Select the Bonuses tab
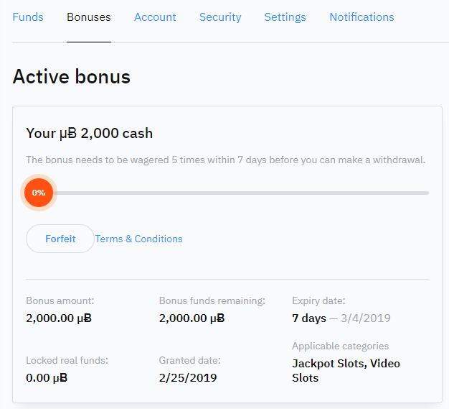Screen dimensions: 449x409 coord(88,17)
